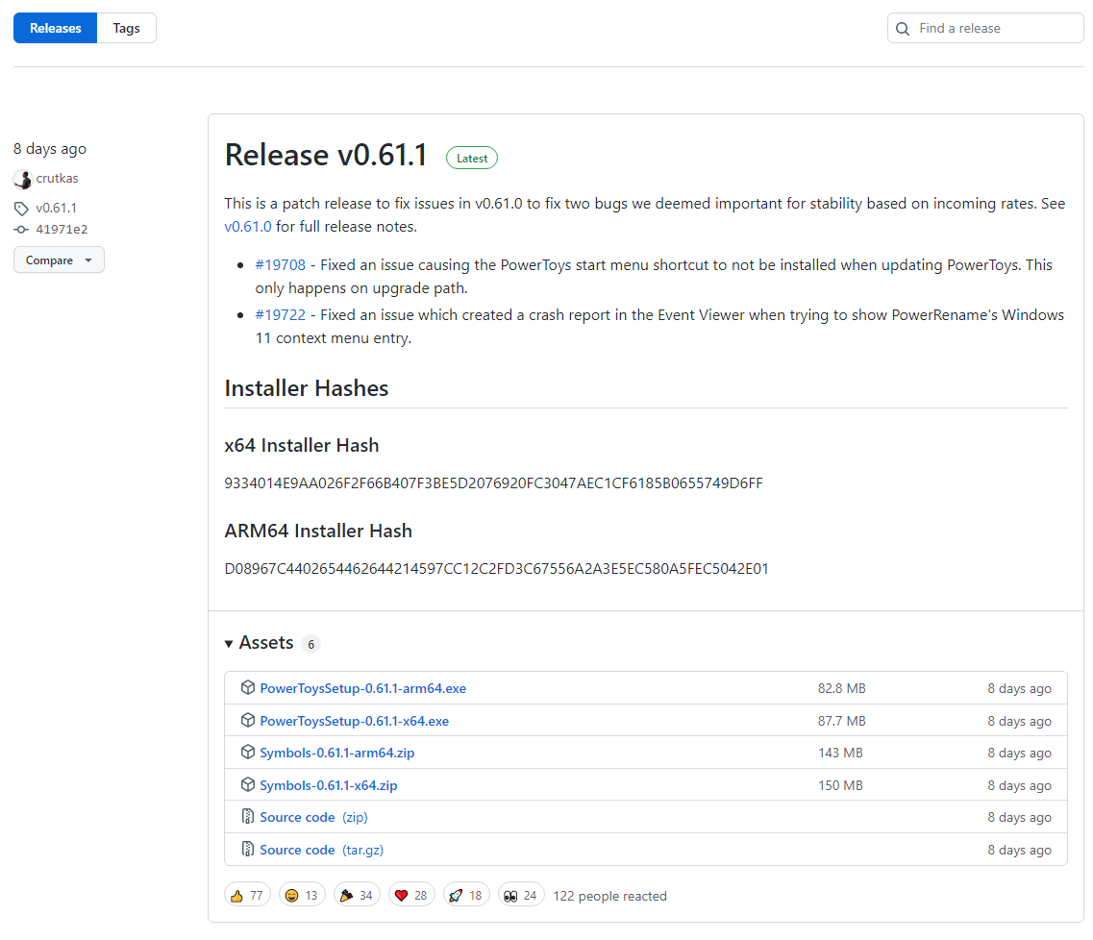Viewport: 1093px width, 940px height.
Task: Download Symbols-0.61.1-x64.zip
Action: 329,785
